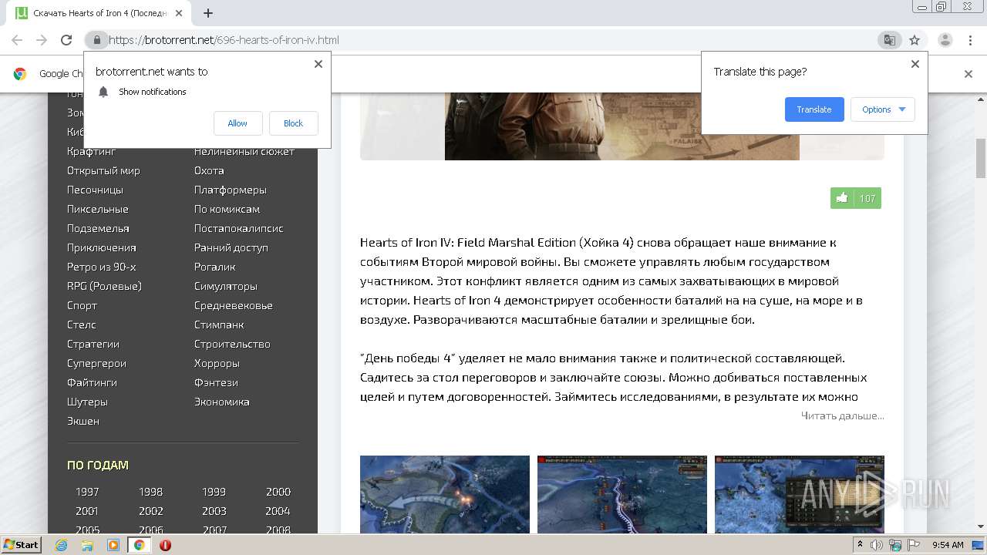Screen dimensions: 987x555
Task: Open the Ретро из 90-х category
Action: tap(102, 267)
